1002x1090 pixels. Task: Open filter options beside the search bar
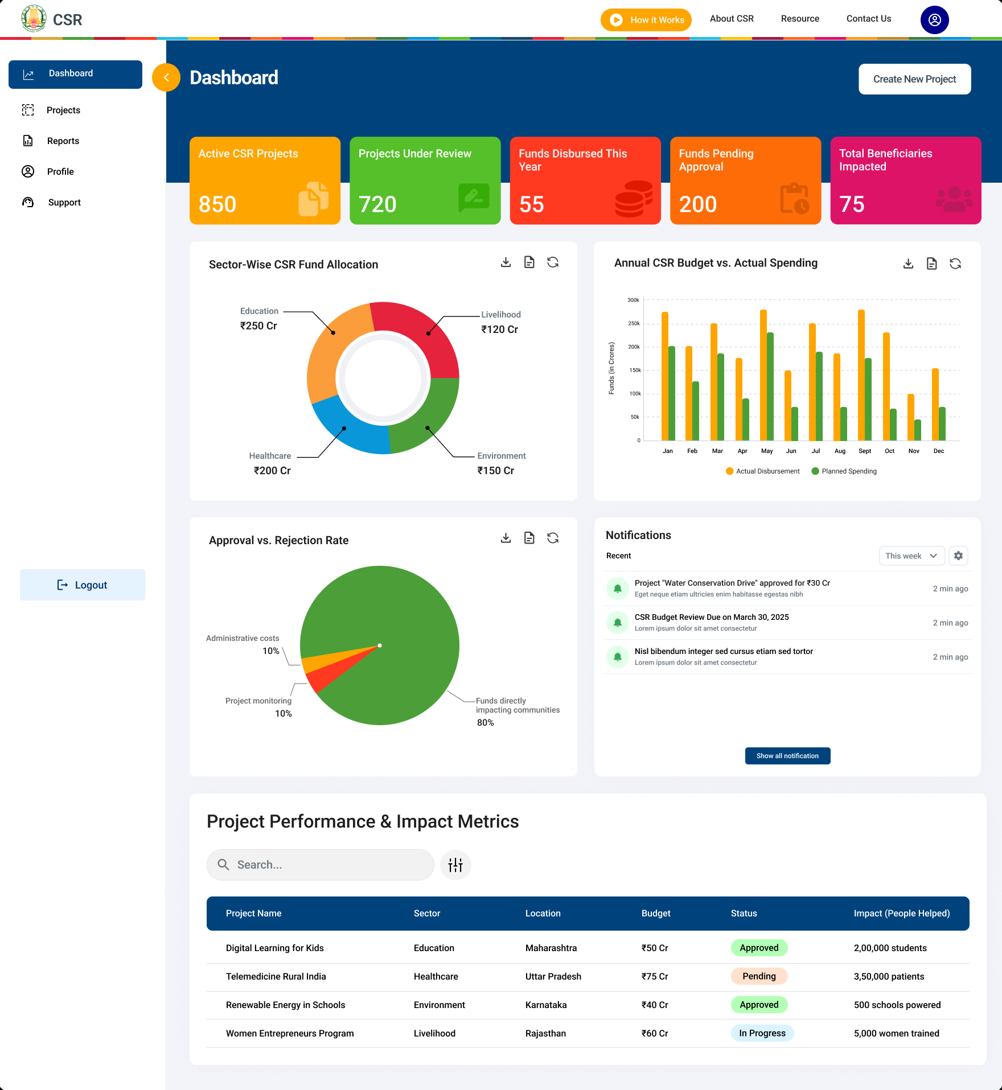455,865
